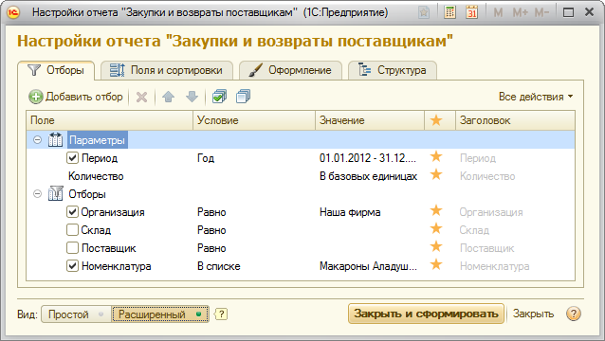This screenshot has height=341, width=605.
Task: Collapse the Параметры group
Action: point(37,139)
